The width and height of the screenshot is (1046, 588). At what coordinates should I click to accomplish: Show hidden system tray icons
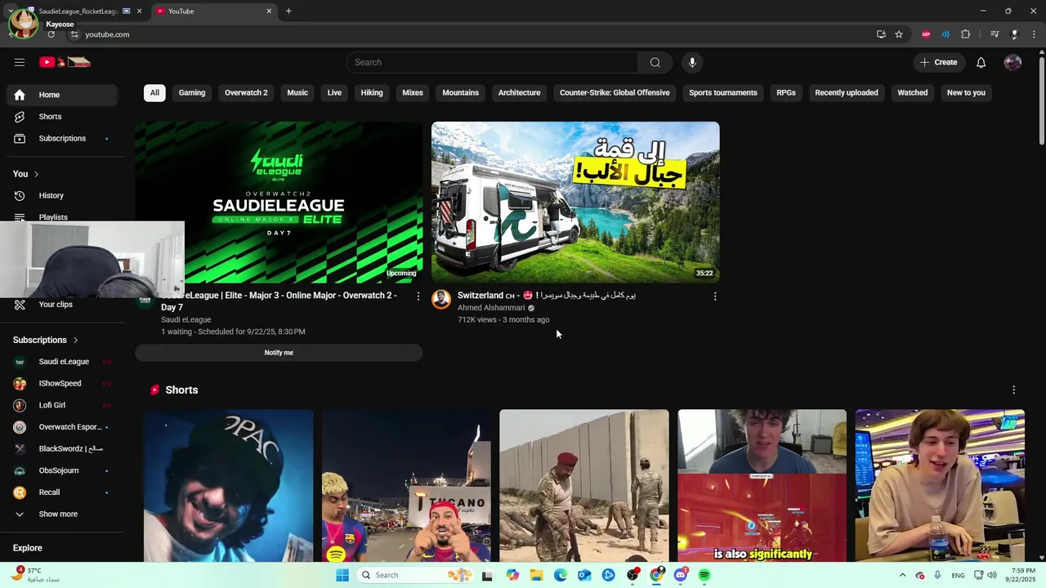point(902,575)
